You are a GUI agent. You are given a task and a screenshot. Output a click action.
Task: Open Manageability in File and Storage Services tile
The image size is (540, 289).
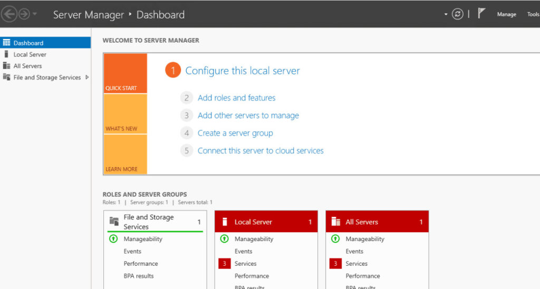[x=143, y=239]
